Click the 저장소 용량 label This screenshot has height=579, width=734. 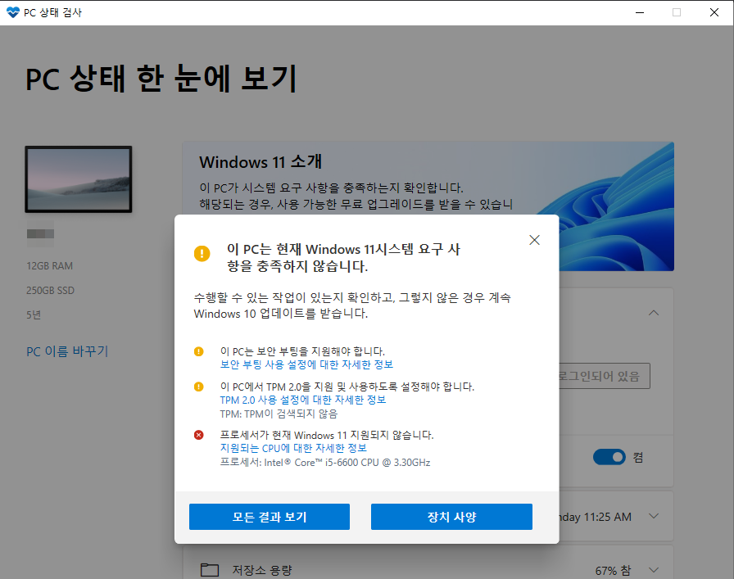point(262,570)
